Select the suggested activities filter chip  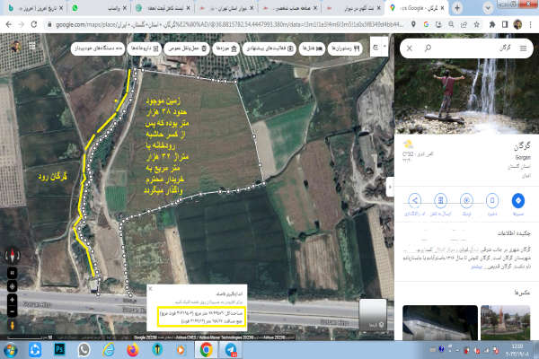pyautogui.click(x=269, y=48)
